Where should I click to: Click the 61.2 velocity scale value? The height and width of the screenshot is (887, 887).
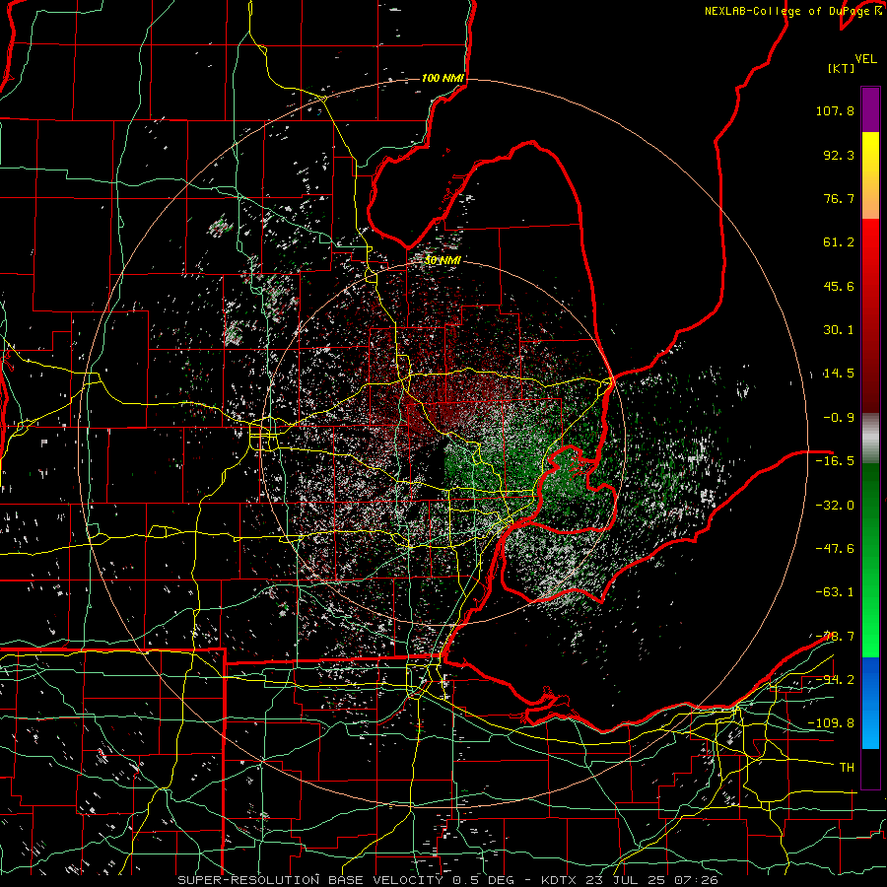(x=839, y=242)
